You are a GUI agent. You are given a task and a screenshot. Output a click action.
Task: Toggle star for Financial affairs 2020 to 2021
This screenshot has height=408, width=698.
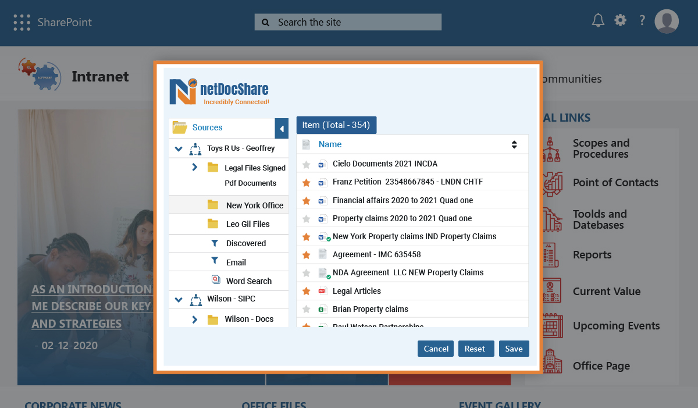pyautogui.click(x=307, y=201)
